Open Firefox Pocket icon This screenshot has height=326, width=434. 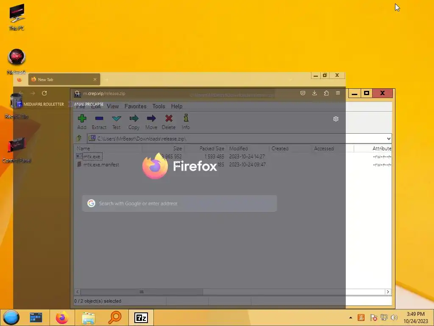[303, 93]
